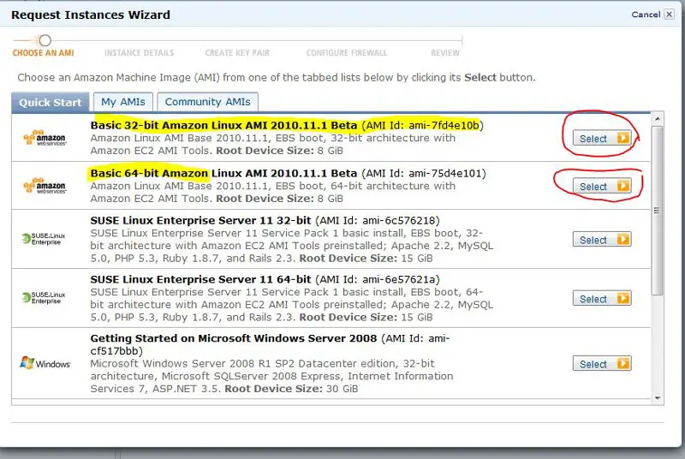Click the scrollbar up arrow of AMI list

point(657,119)
